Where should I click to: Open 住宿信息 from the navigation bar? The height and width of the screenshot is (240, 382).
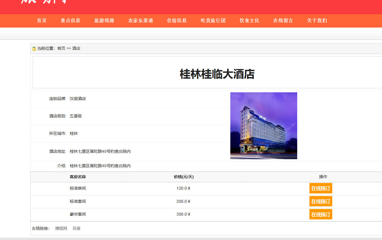point(177,21)
